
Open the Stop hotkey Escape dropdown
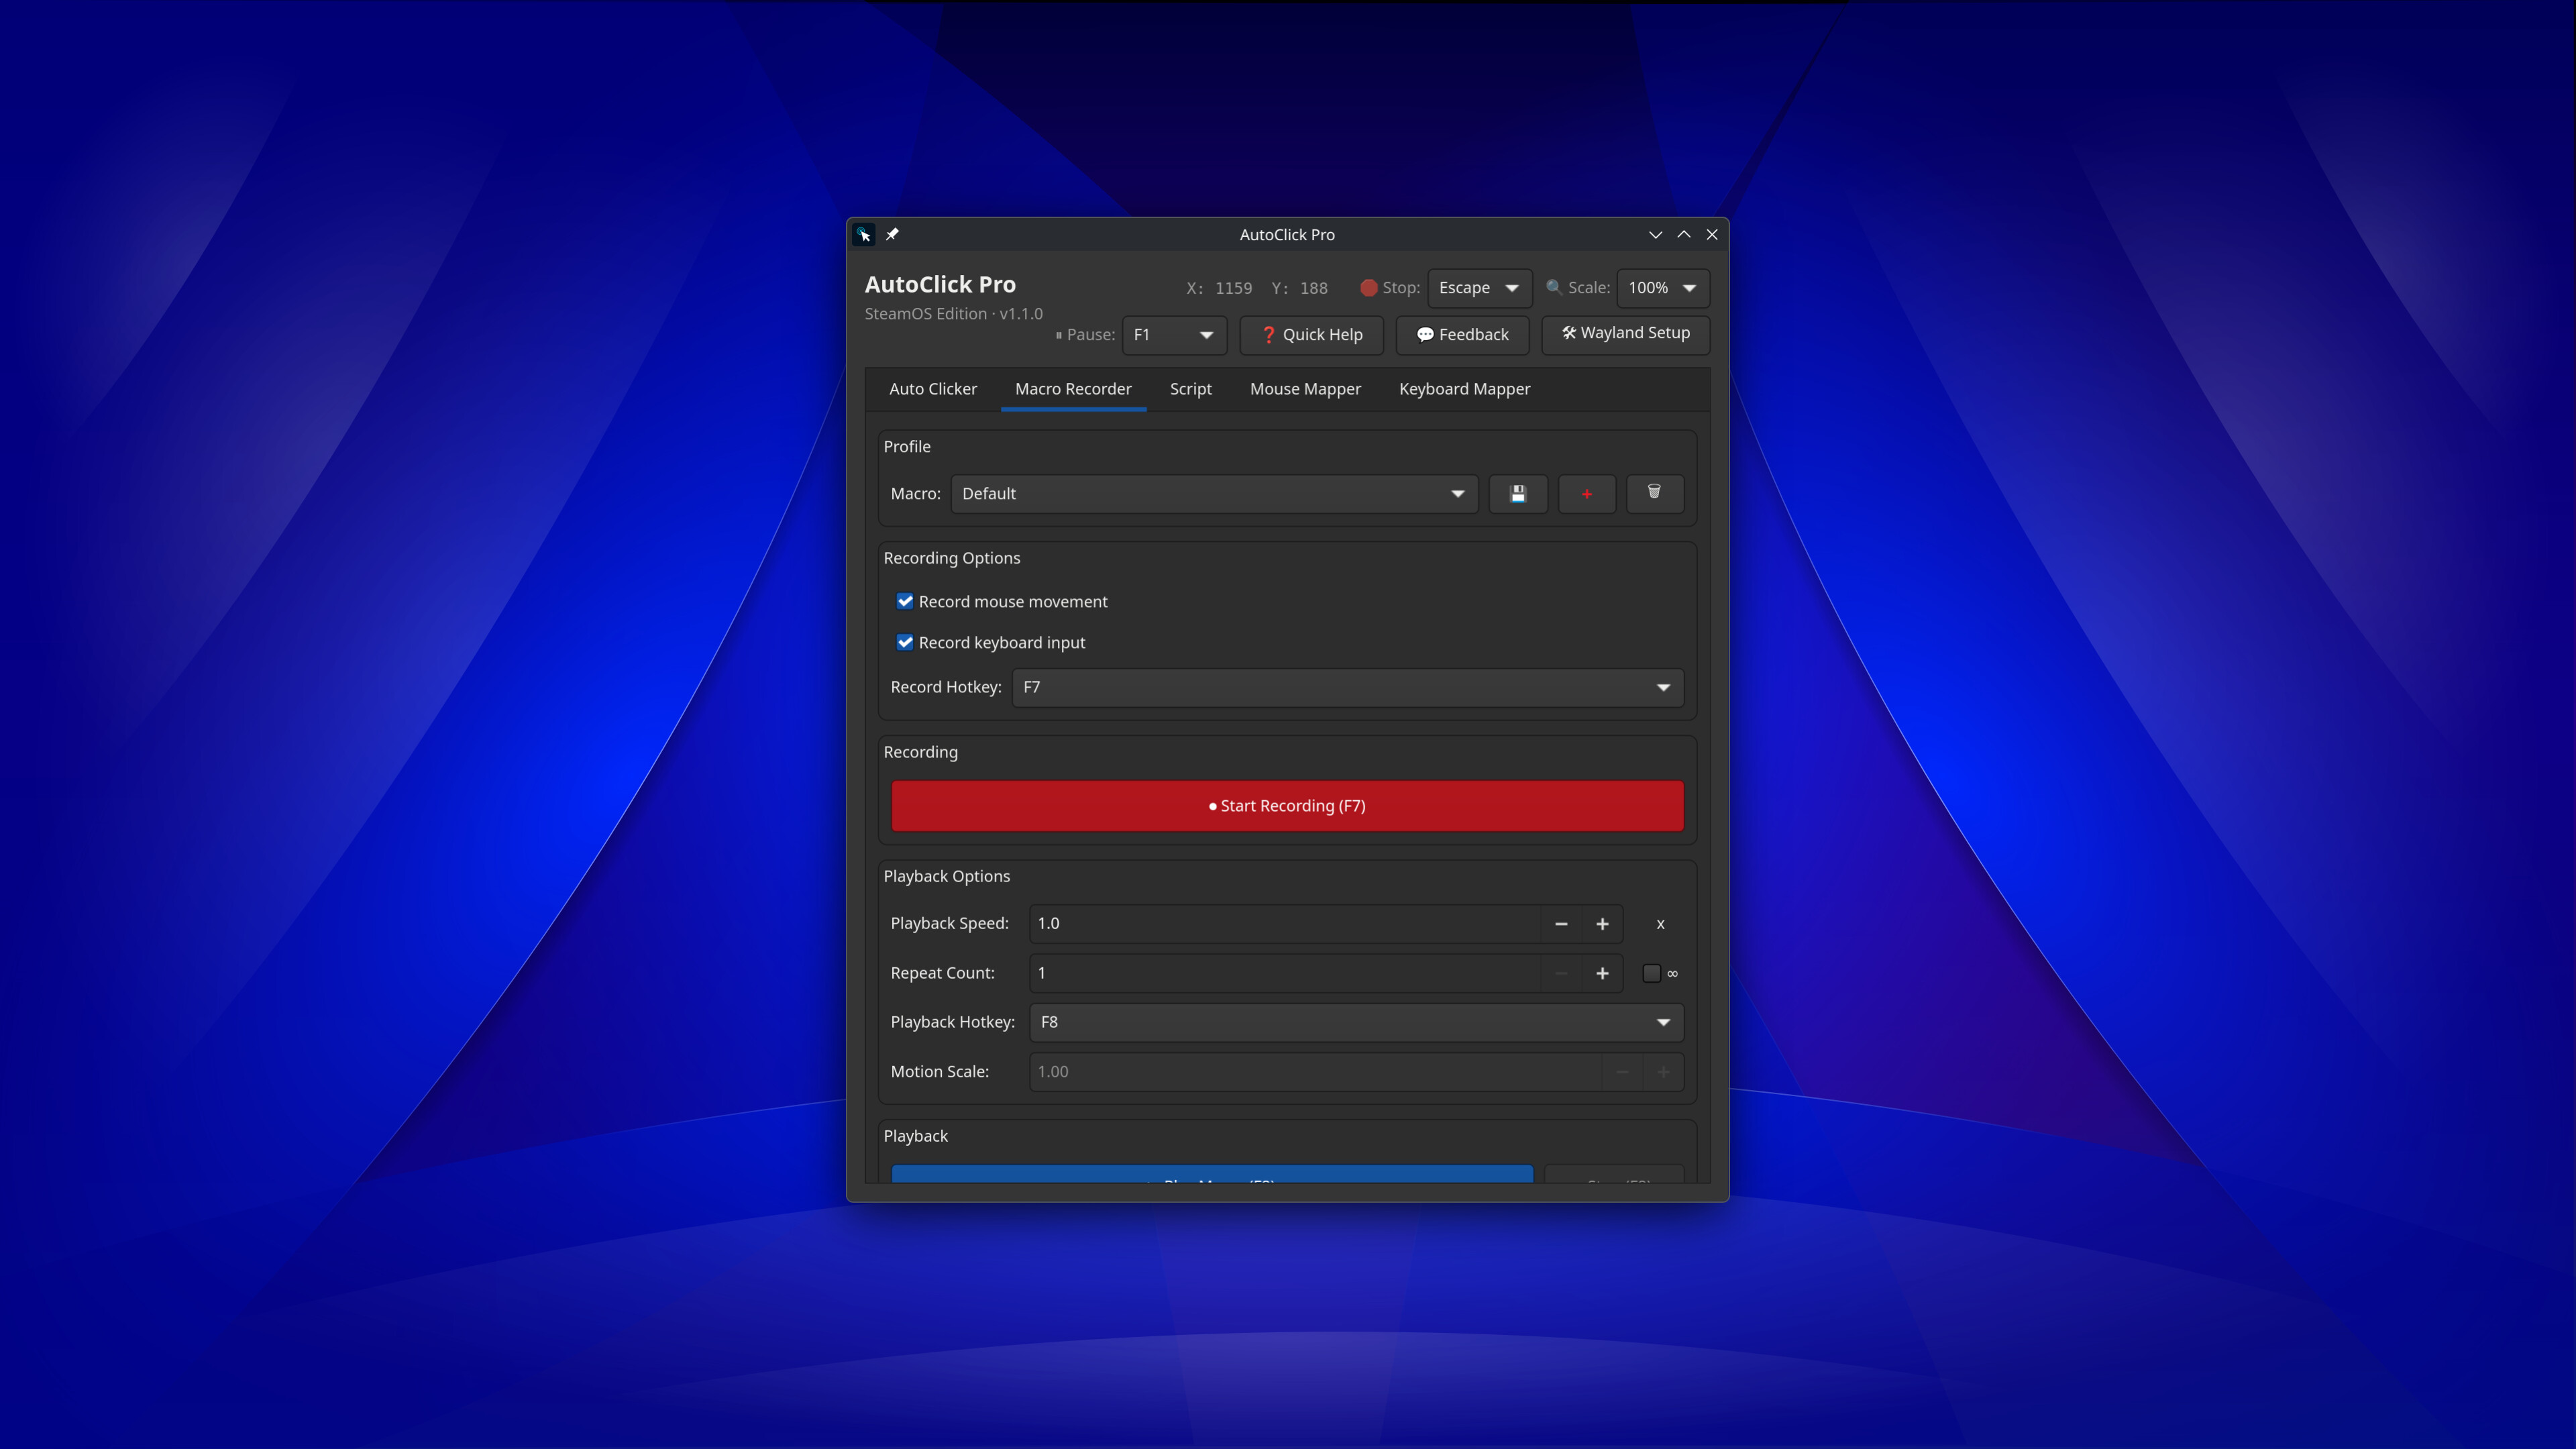point(1479,288)
